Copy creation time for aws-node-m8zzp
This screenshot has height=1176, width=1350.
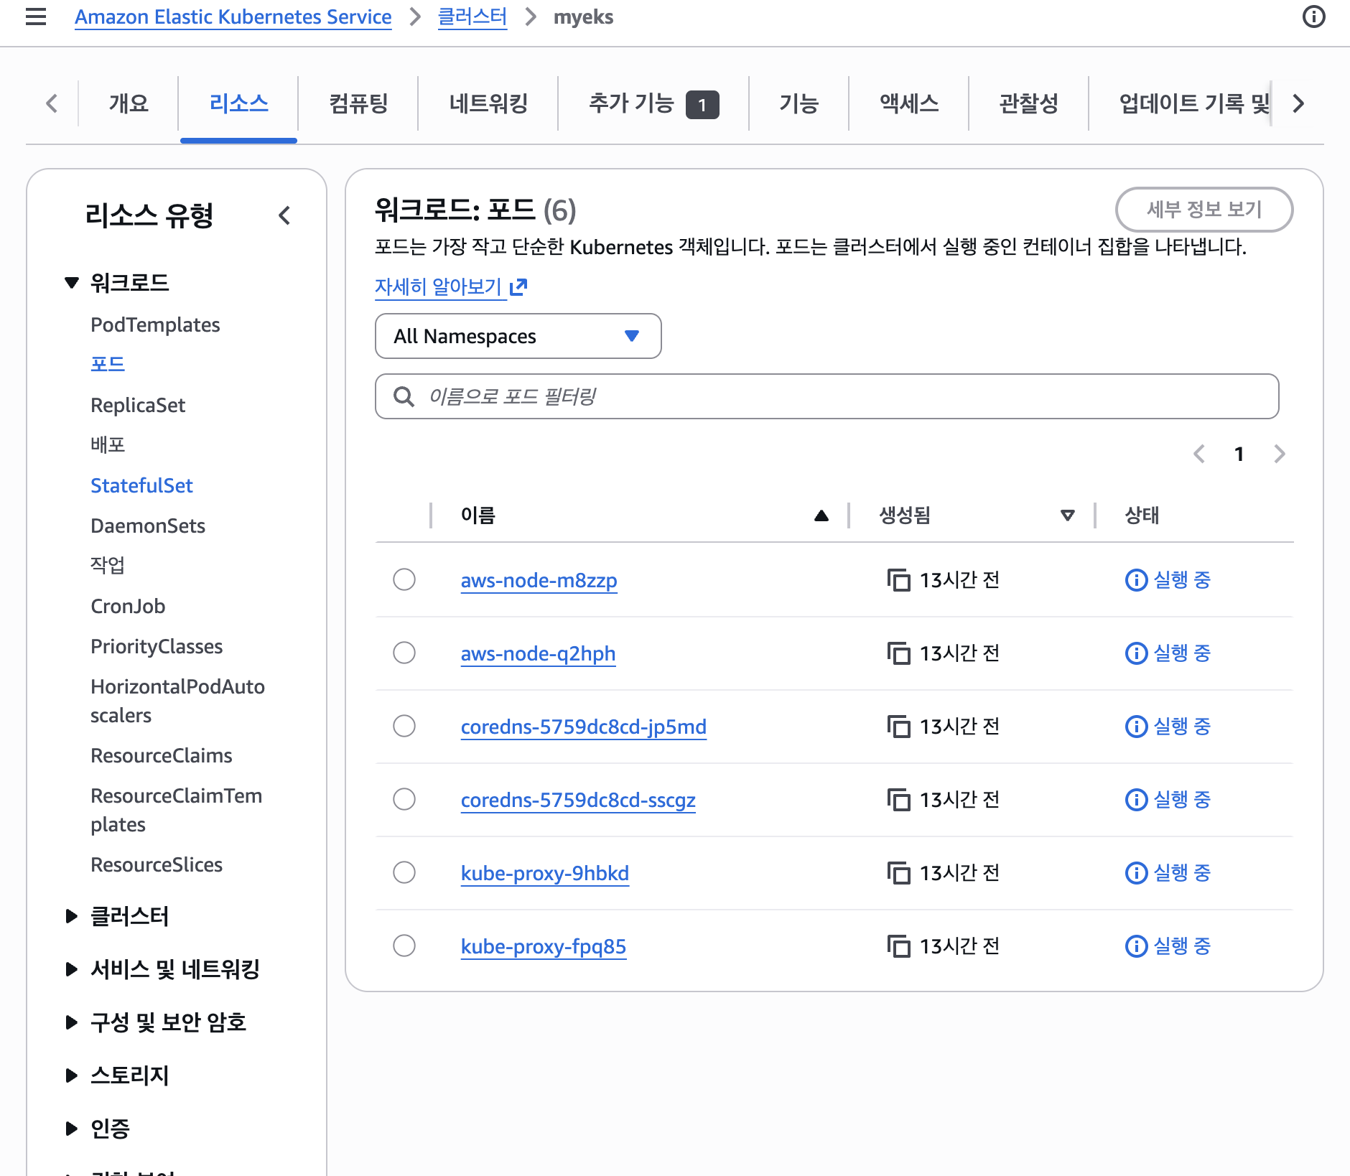[x=898, y=580]
